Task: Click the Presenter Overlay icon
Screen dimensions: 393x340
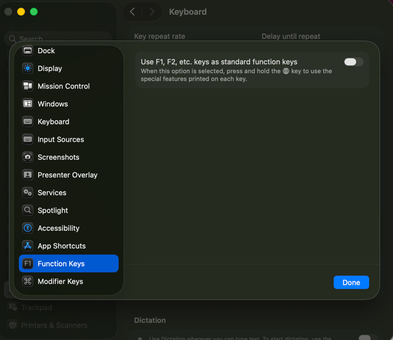Action: pyautogui.click(x=28, y=175)
